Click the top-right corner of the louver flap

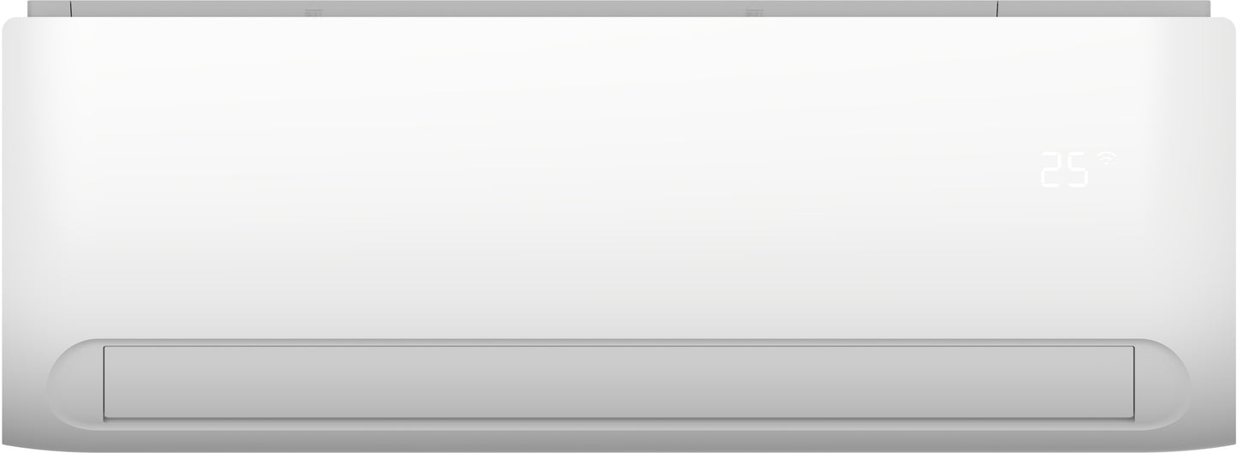pyautogui.click(x=1133, y=347)
